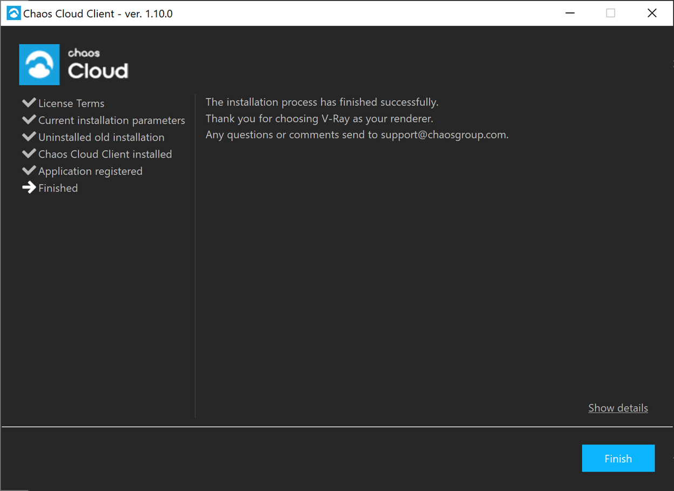This screenshot has height=491, width=674.
Task: Click the checkmark beside Chaos Cloud Client installed
Action: click(x=29, y=153)
